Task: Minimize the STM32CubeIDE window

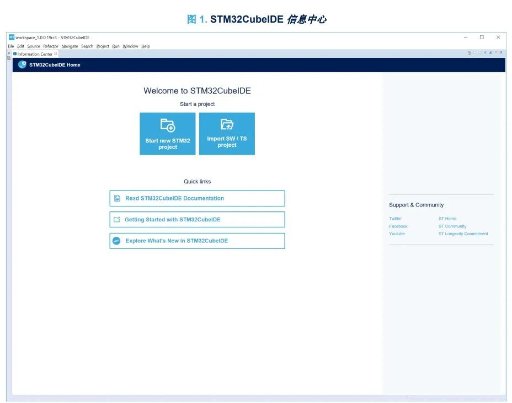Action: (x=466, y=37)
